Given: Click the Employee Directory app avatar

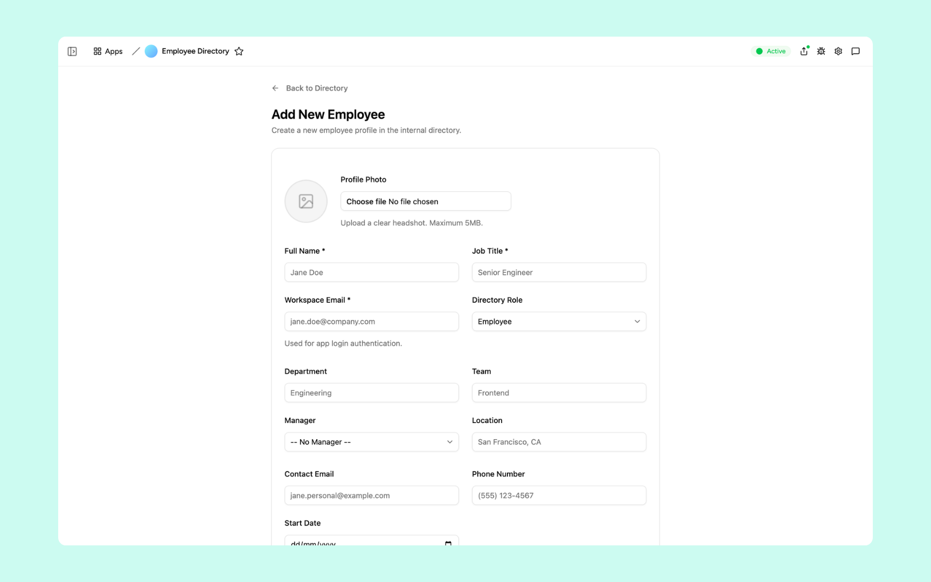Looking at the screenshot, I should 151,51.
